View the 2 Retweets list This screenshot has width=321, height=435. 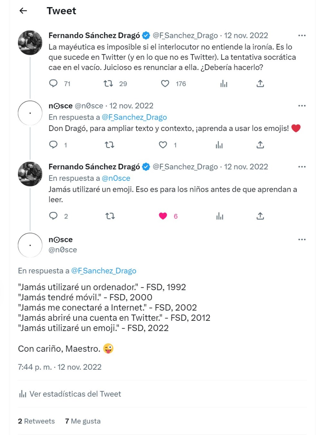click(x=36, y=421)
